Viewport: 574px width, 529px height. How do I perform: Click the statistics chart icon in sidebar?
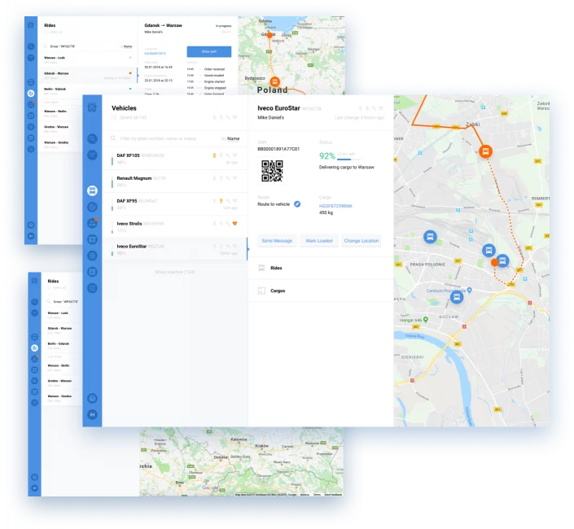pyautogui.click(x=92, y=272)
